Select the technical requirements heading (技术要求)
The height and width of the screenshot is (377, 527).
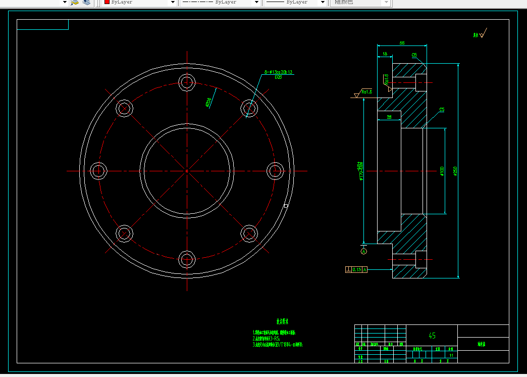coord(282,321)
